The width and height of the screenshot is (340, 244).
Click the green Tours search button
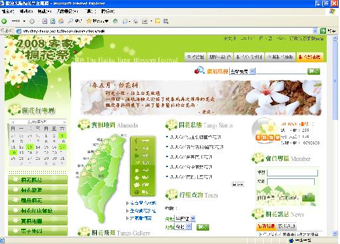pyautogui.click(x=203, y=227)
